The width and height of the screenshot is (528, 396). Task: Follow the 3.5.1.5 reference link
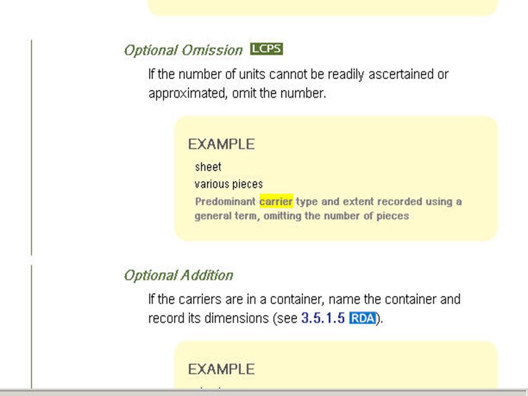[x=323, y=318]
